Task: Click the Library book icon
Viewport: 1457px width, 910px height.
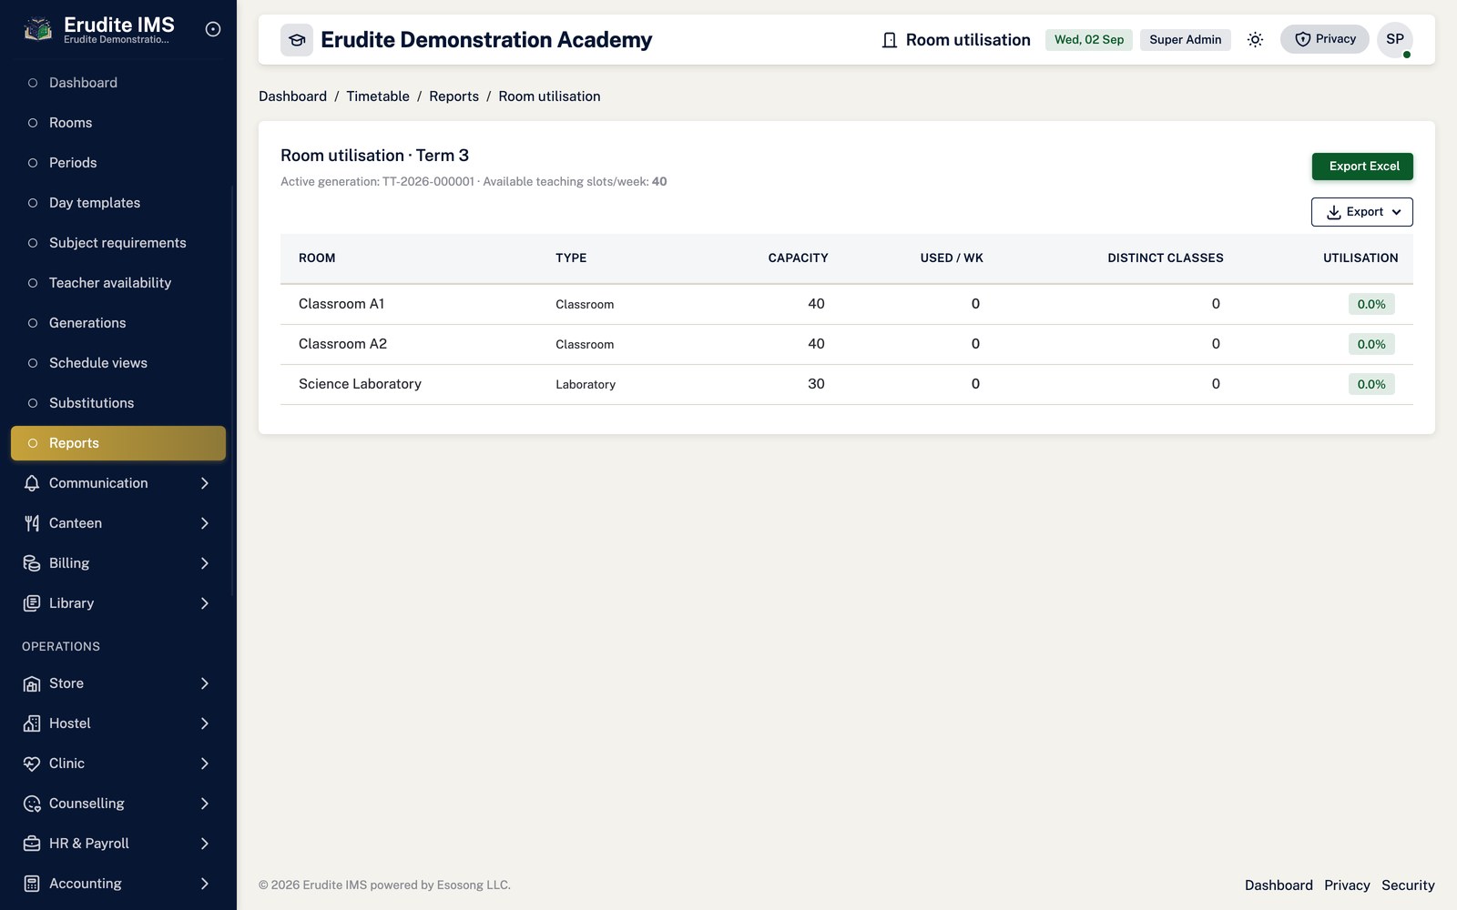Action: point(32,603)
